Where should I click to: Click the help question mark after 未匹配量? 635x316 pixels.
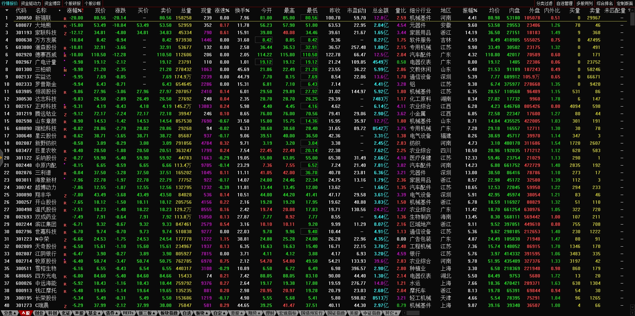tap(629, 10)
